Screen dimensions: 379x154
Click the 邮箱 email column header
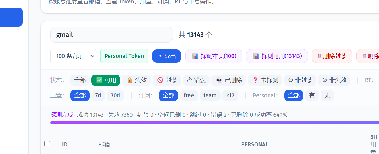(x=104, y=144)
